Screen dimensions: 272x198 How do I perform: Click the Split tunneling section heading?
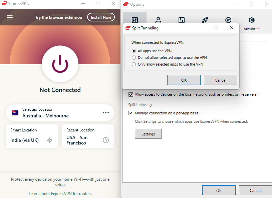point(140,105)
